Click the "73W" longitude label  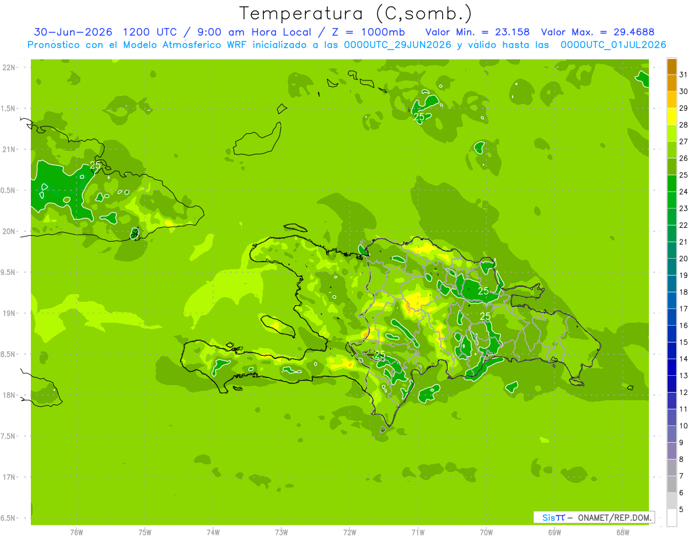click(281, 532)
